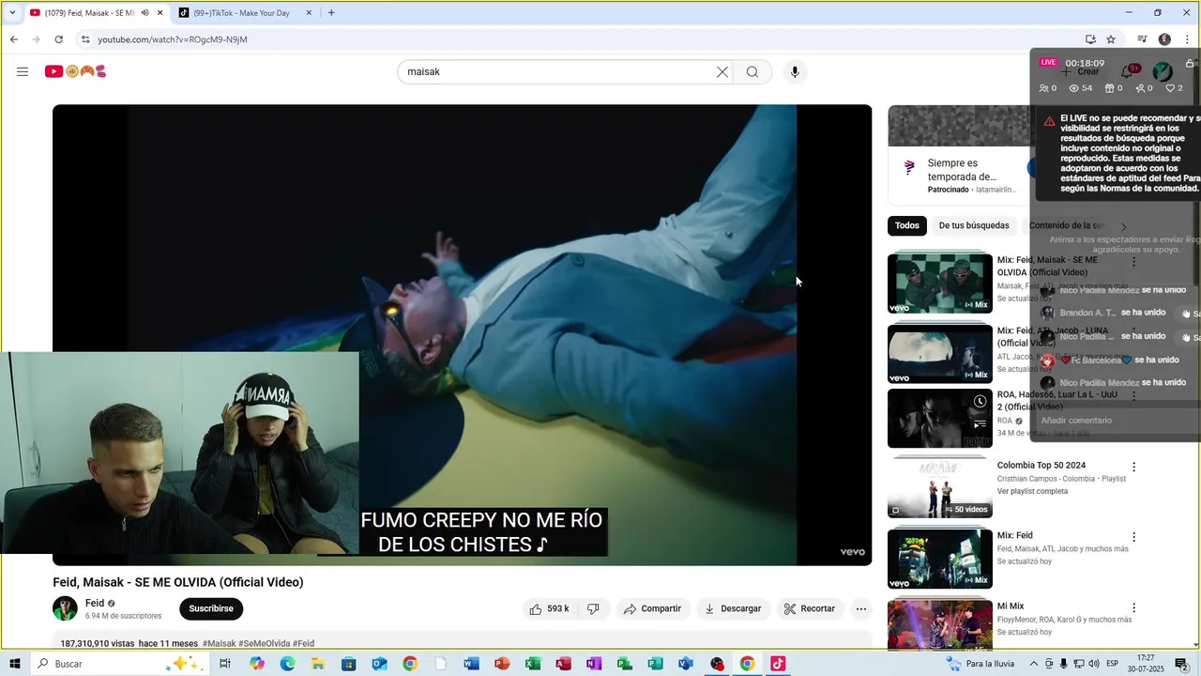The height and width of the screenshot is (676, 1201).
Task: Open the ESP language indicator
Action: pyautogui.click(x=1112, y=664)
